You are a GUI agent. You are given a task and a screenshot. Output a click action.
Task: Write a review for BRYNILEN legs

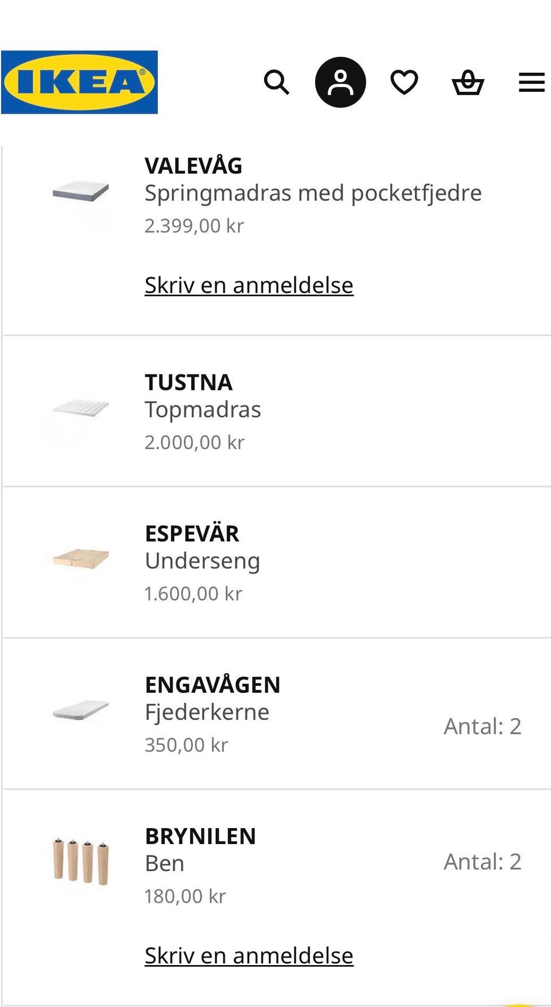click(x=249, y=955)
